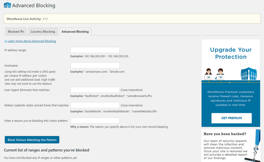Screen dimensions: 264x162
Task: Click the GET PREMIUM button
Action: [x=232, y=118]
